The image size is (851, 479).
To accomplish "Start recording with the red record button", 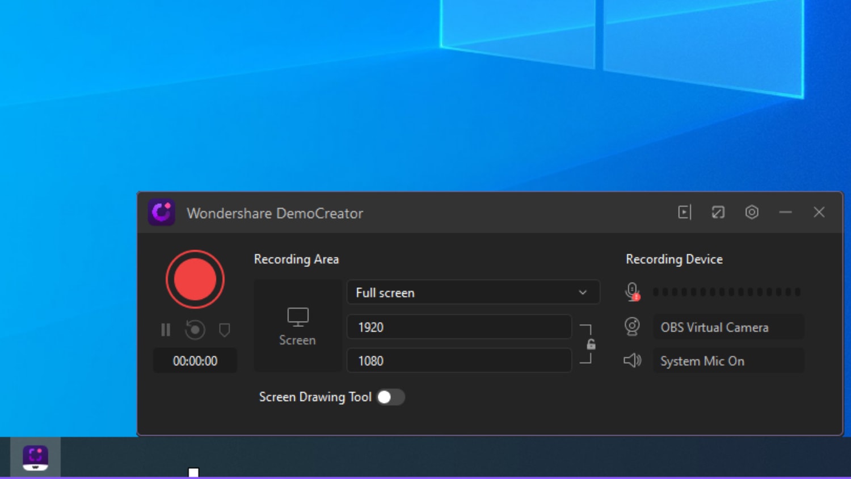I will 195,279.
